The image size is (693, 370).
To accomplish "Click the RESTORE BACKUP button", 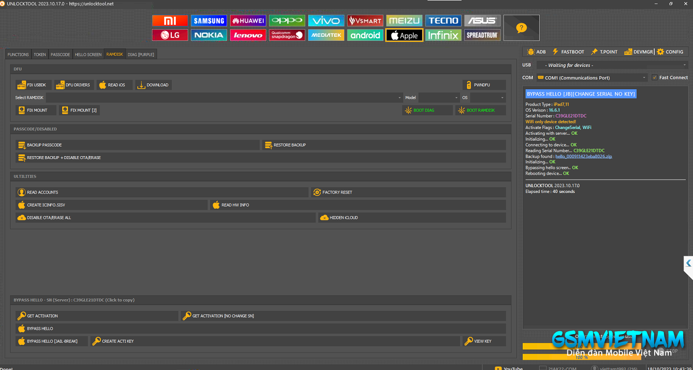I will (384, 145).
